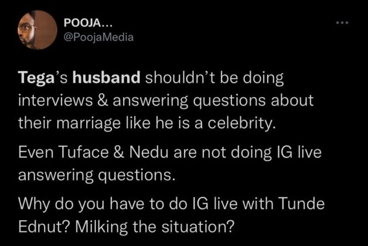368x246 pixels.
Task: Click the word celebrity in the tweet
Action: coord(241,124)
